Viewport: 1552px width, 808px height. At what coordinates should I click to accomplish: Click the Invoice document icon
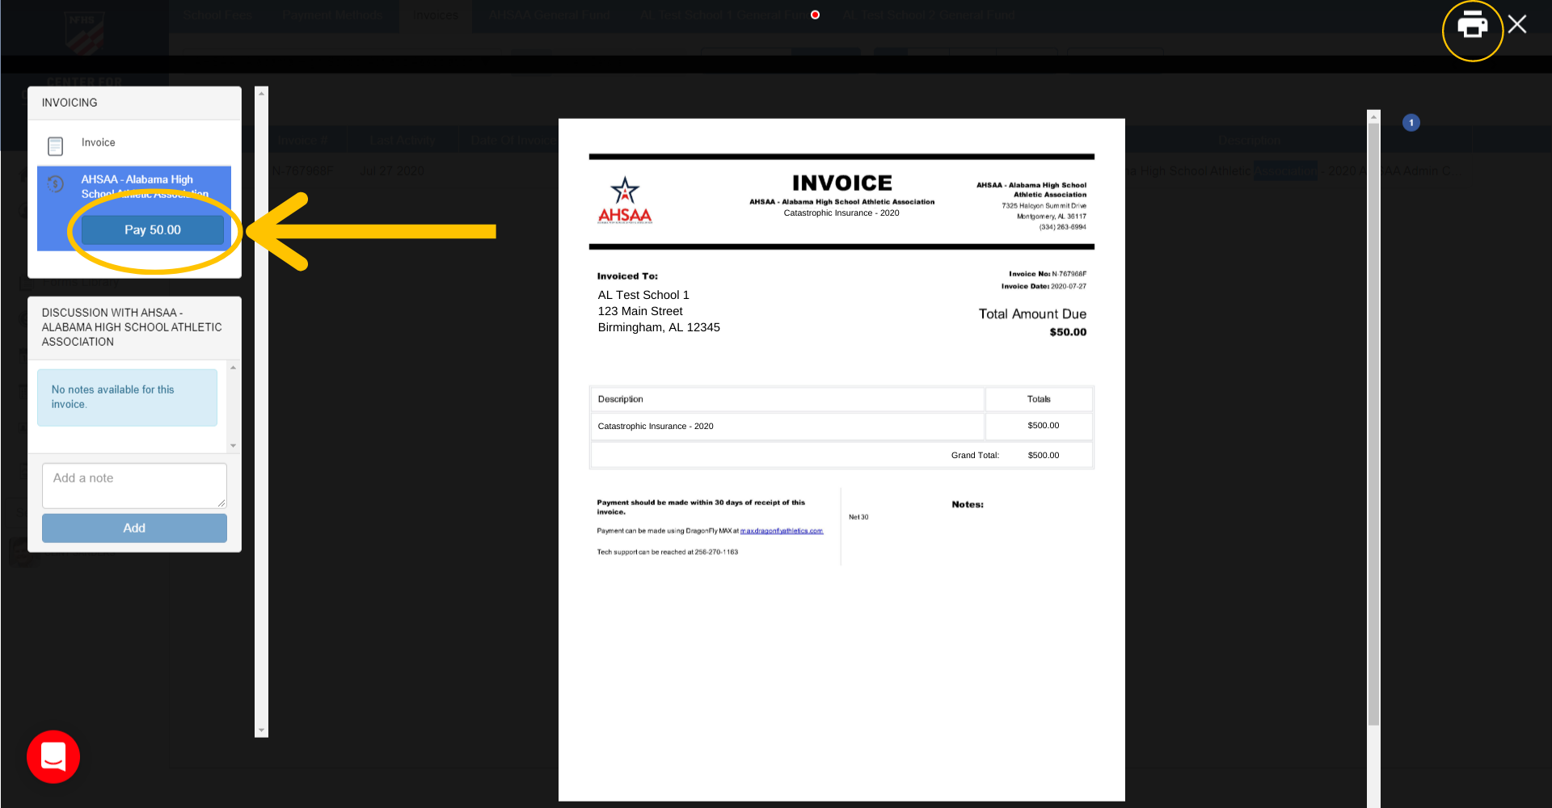55,145
